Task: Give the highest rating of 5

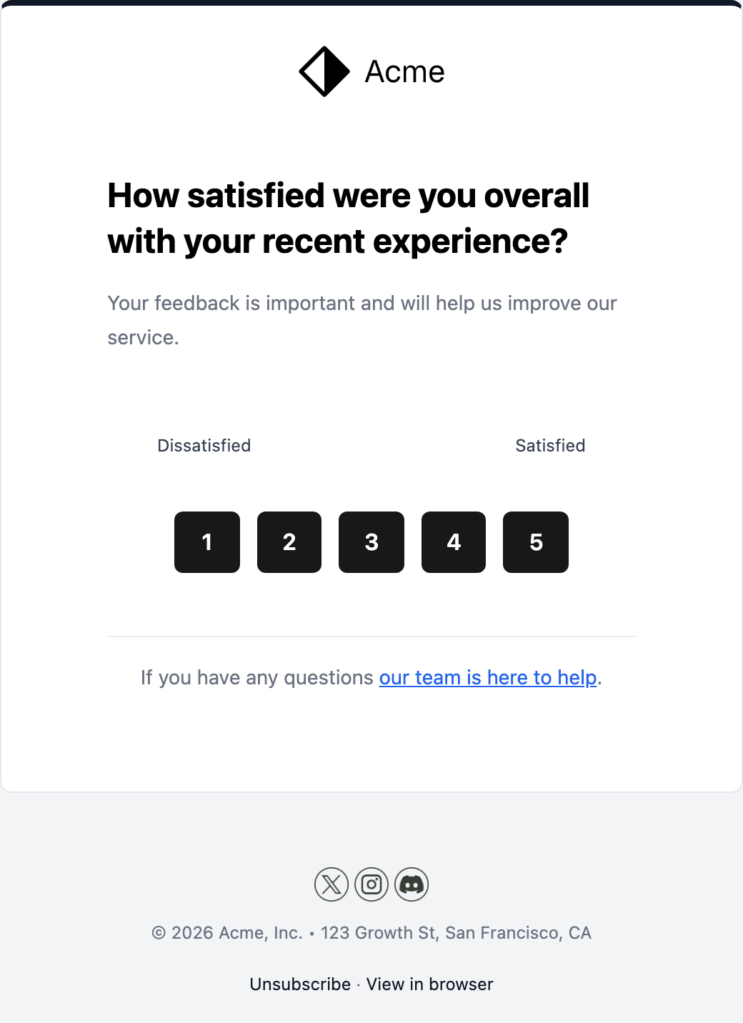Action: tap(536, 542)
